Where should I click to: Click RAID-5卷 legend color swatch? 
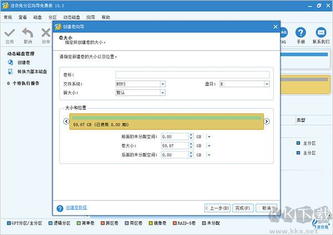(175, 223)
